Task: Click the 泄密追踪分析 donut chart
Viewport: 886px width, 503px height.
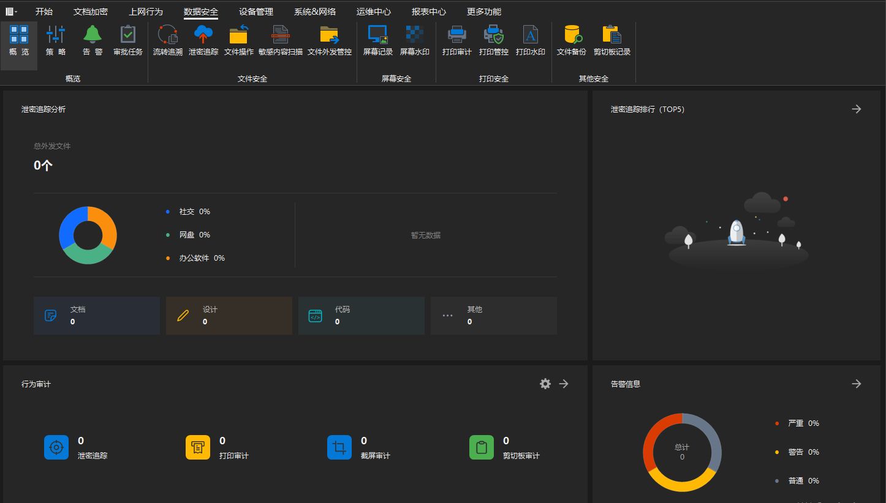Action: coord(88,235)
